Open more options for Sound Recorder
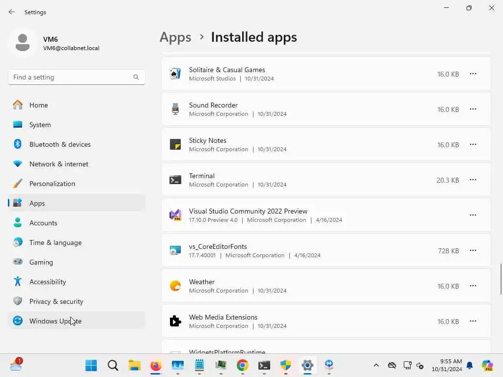 (473, 109)
